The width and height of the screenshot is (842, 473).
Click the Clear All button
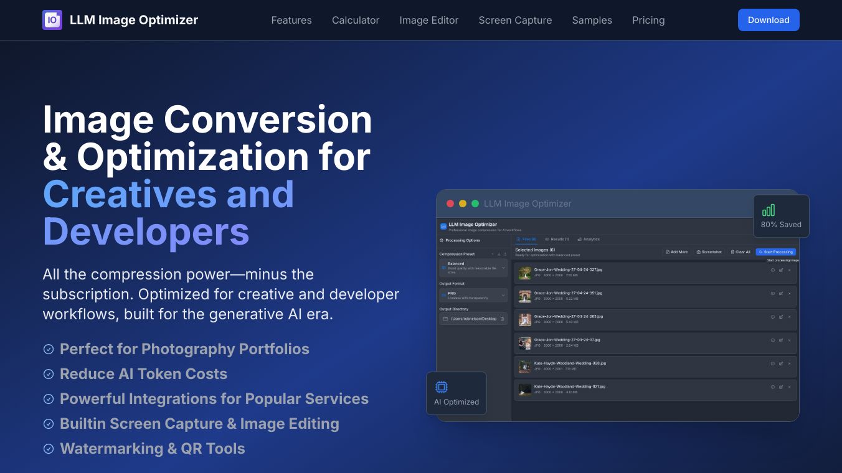(x=740, y=252)
